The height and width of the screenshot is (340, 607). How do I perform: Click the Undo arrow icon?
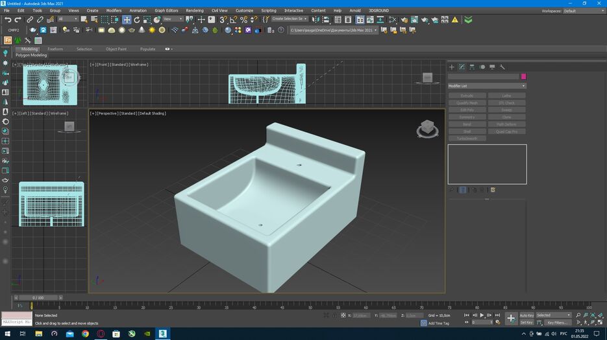(8, 19)
